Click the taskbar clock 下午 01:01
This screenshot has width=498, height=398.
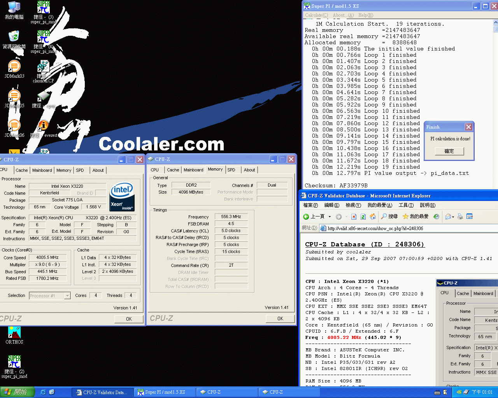pos(482,392)
